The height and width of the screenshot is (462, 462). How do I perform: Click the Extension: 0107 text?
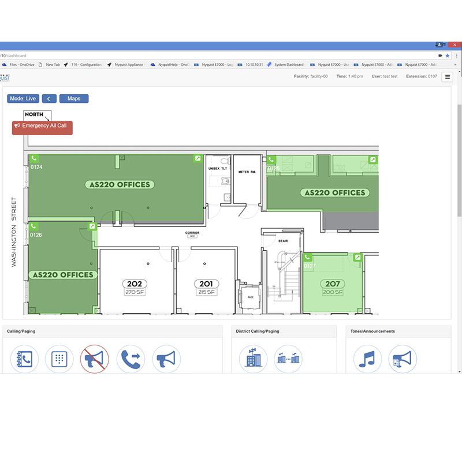pos(422,76)
